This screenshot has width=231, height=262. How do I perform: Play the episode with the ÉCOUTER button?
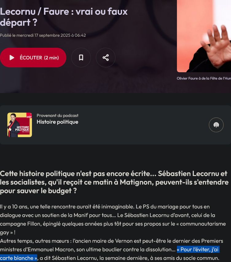(33, 58)
